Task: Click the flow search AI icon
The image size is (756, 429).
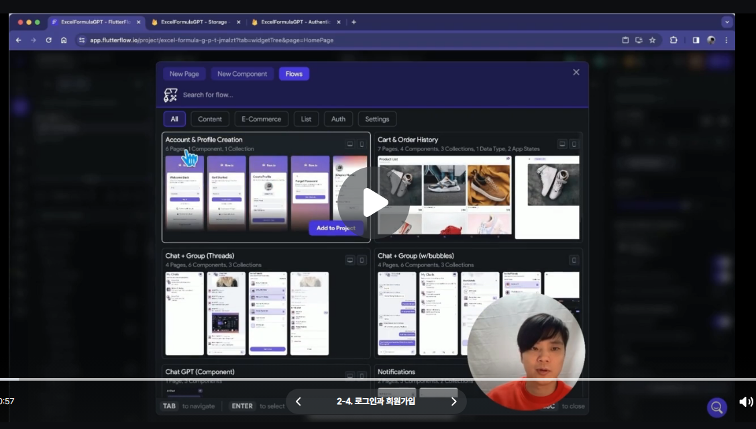Action: click(170, 95)
